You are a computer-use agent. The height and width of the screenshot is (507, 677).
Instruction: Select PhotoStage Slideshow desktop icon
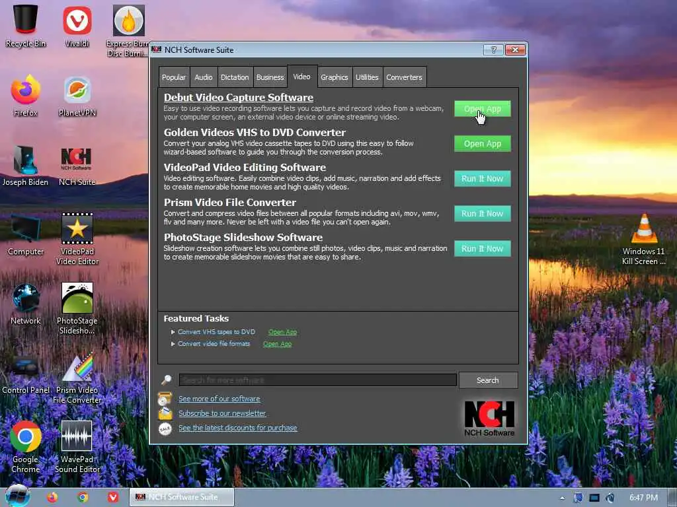[77, 308]
